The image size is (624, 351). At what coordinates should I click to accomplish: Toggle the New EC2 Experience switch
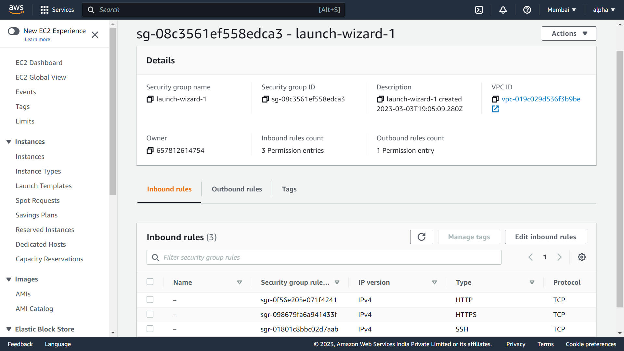14,31
